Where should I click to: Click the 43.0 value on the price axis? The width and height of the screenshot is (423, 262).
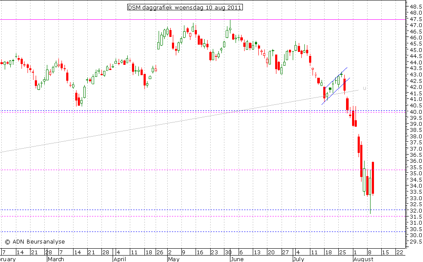[416, 75]
